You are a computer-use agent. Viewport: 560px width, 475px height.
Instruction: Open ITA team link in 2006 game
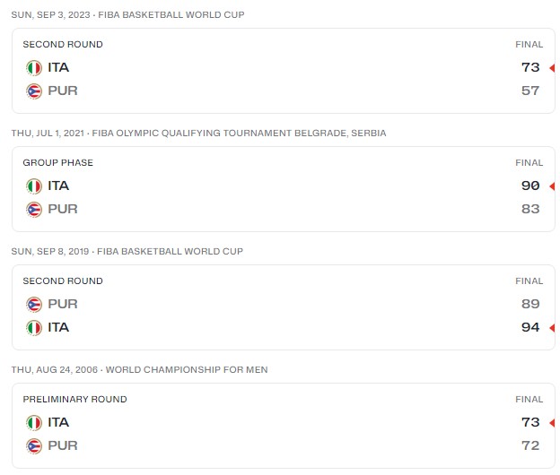pos(58,422)
